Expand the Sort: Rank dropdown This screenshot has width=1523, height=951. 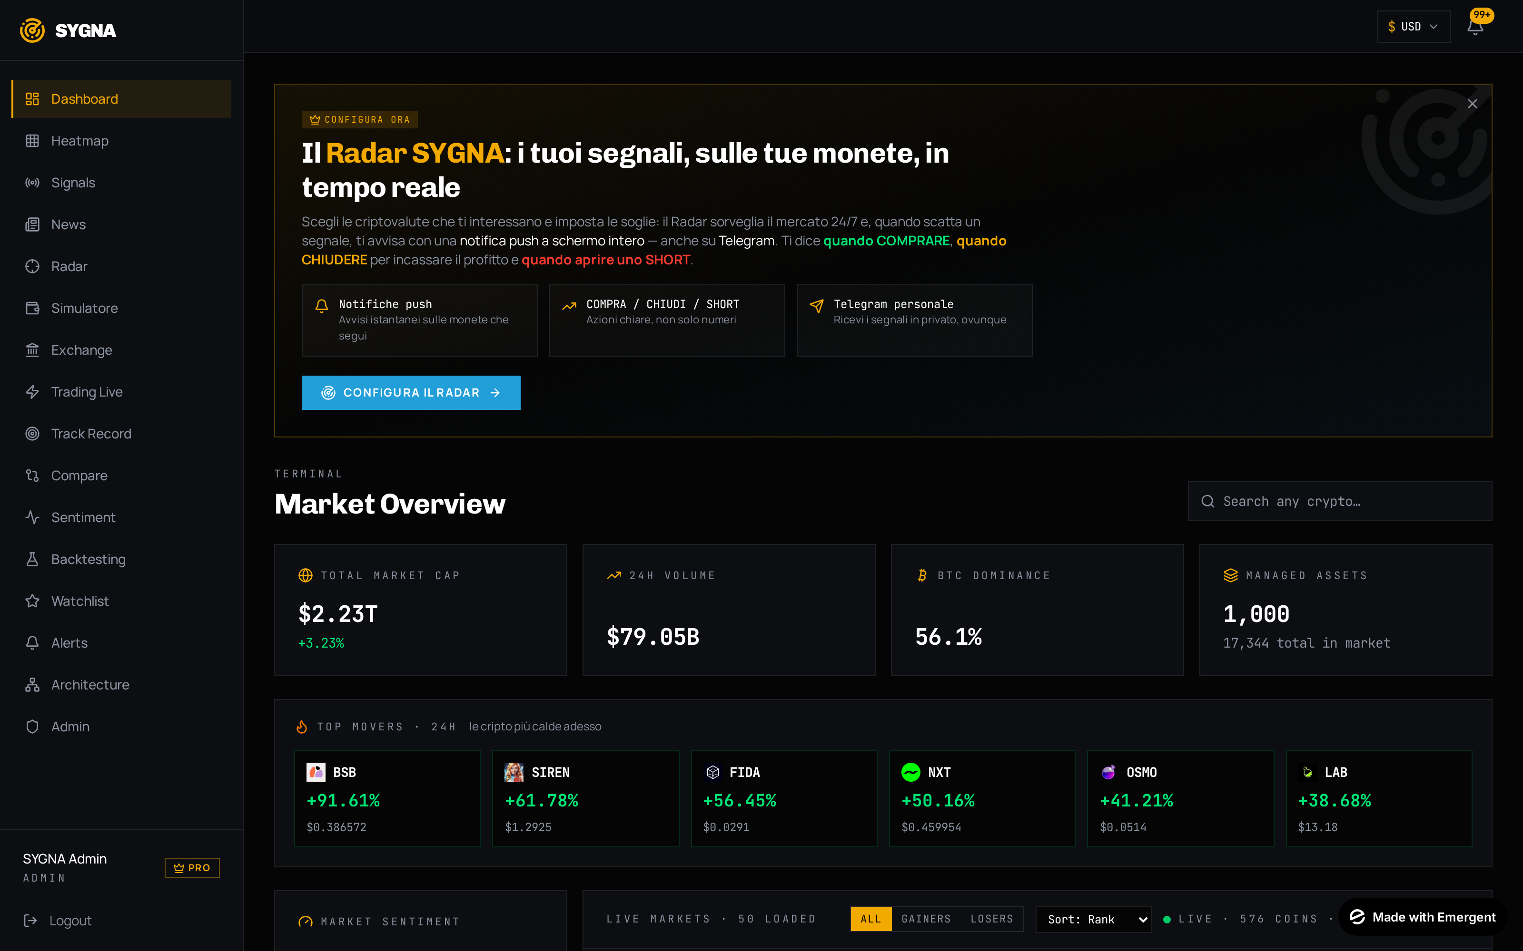click(x=1093, y=919)
